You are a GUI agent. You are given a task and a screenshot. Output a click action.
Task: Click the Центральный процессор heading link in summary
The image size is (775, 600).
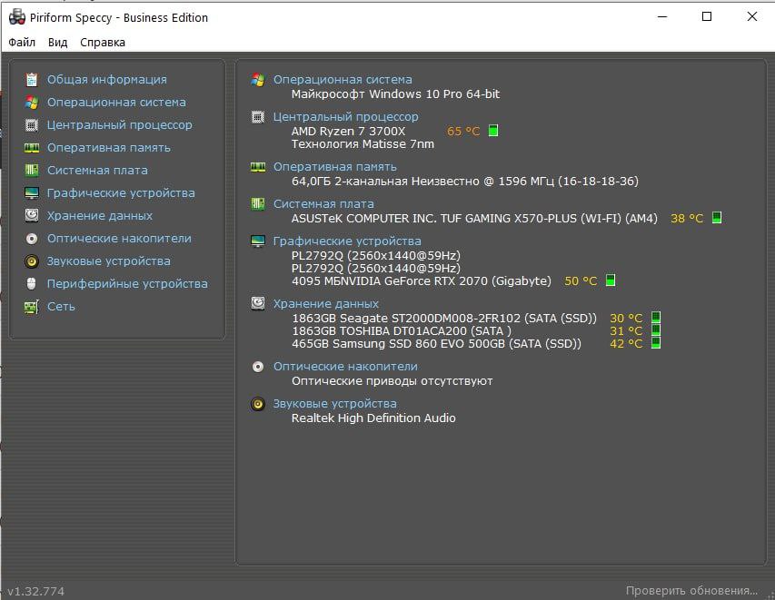(345, 117)
